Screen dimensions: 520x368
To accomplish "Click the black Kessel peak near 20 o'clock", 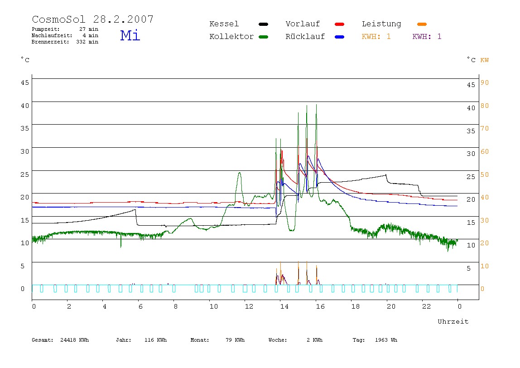I will click(385, 175).
